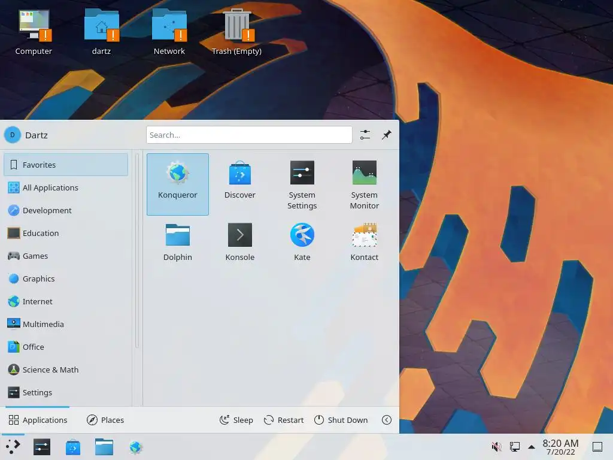
Task: Pin the launcher open with pushpin
Action: click(x=386, y=135)
